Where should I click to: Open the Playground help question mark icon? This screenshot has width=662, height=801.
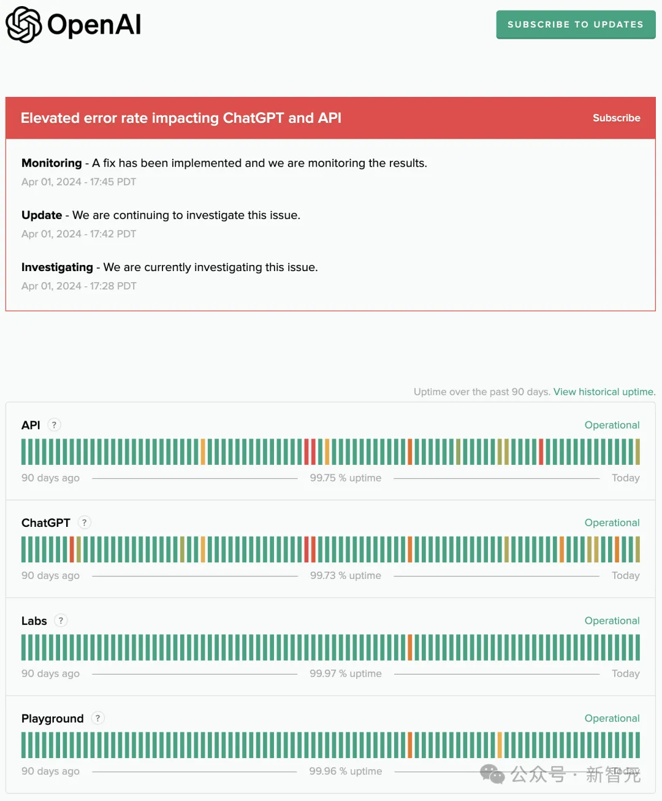click(x=97, y=718)
